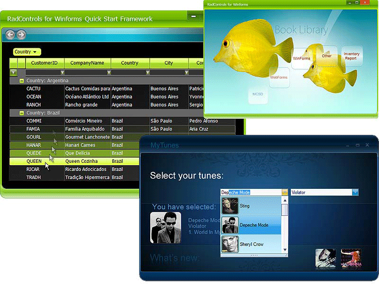Click the WinForms tile in Book Library
The width and height of the screenshot is (379, 284).
point(301,59)
